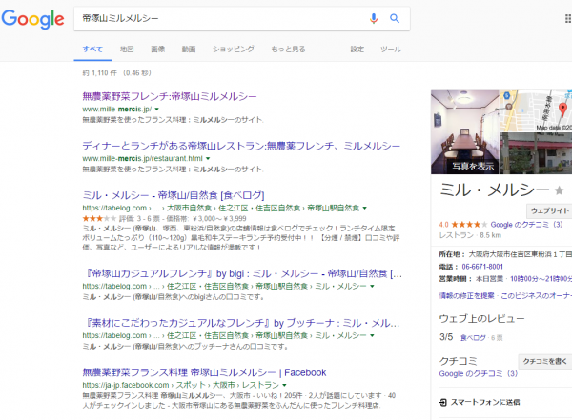Call phone number 06-6671-8001

pos(482,267)
